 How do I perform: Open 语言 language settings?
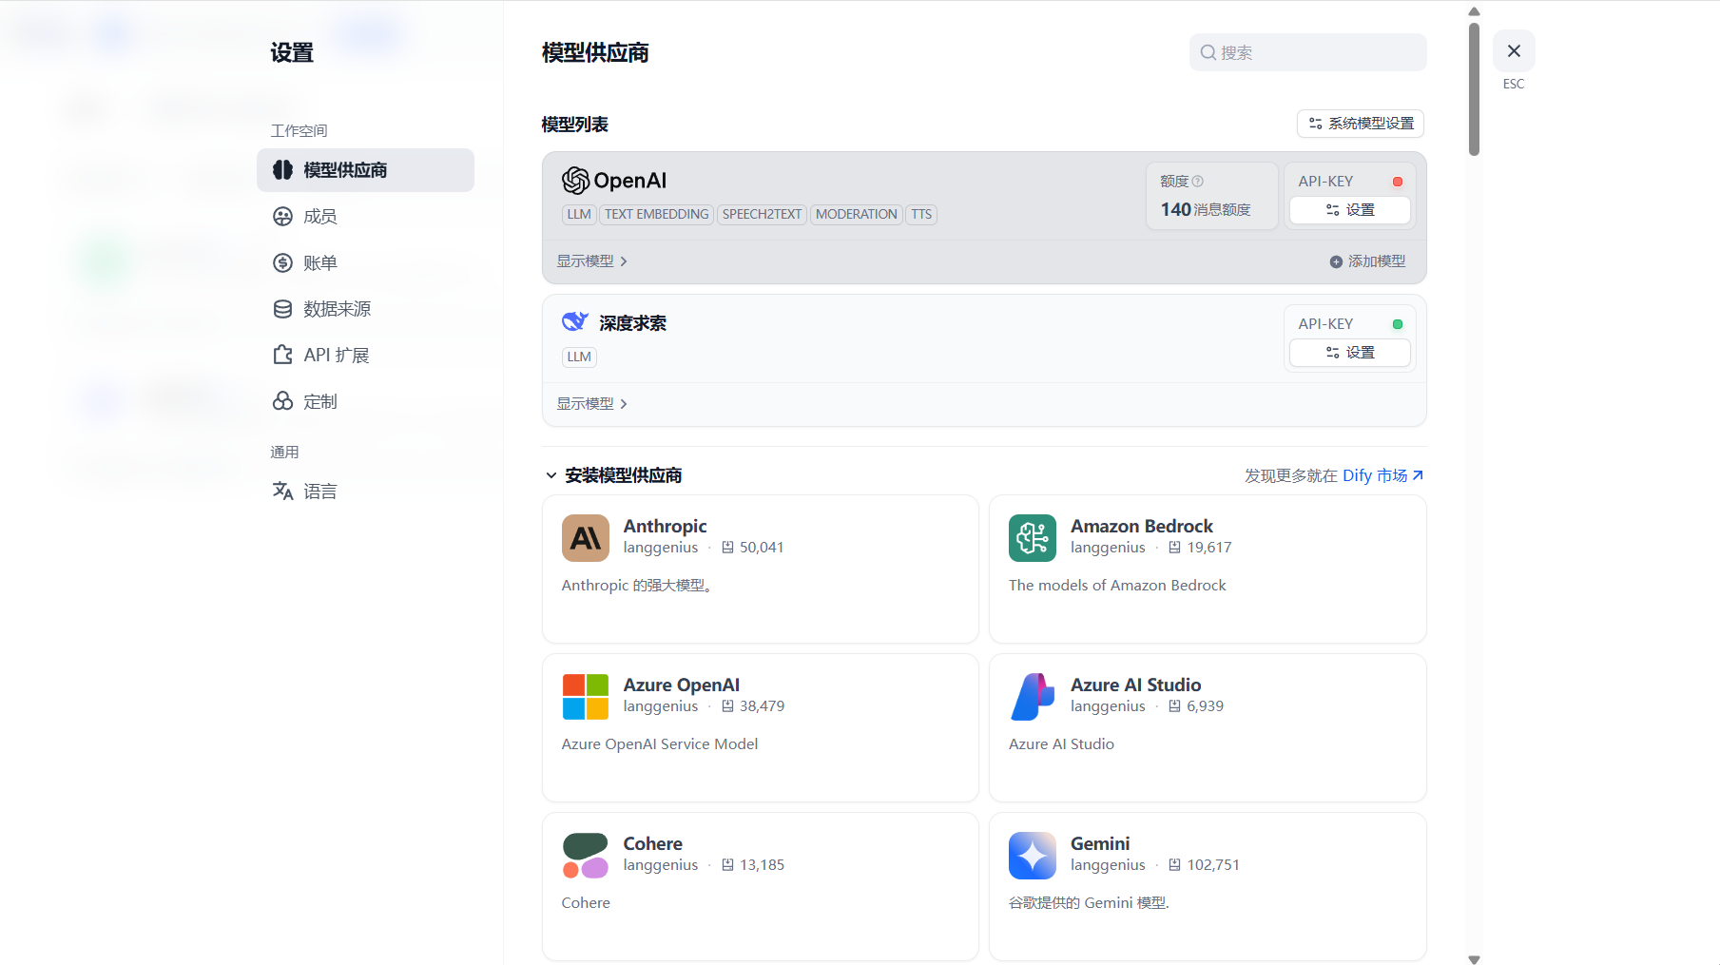[365, 492]
